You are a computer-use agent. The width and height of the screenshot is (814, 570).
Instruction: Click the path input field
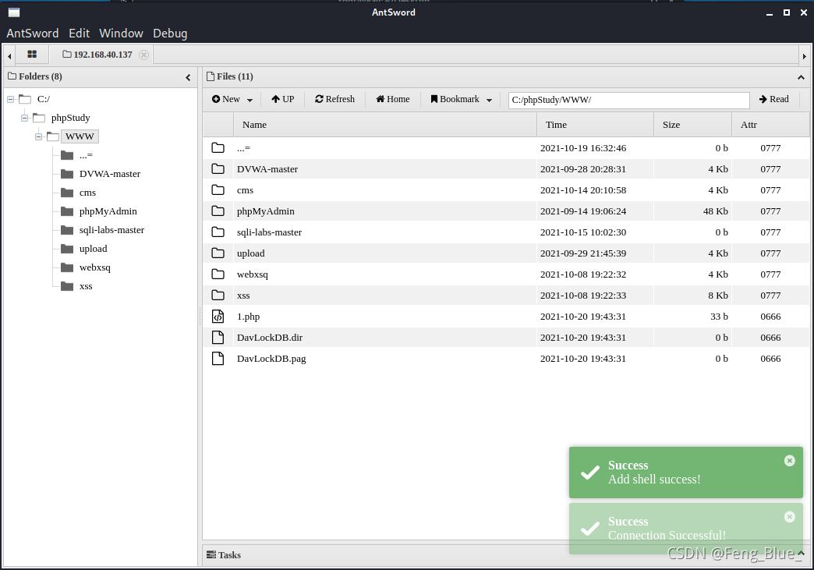(x=628, y=100)
